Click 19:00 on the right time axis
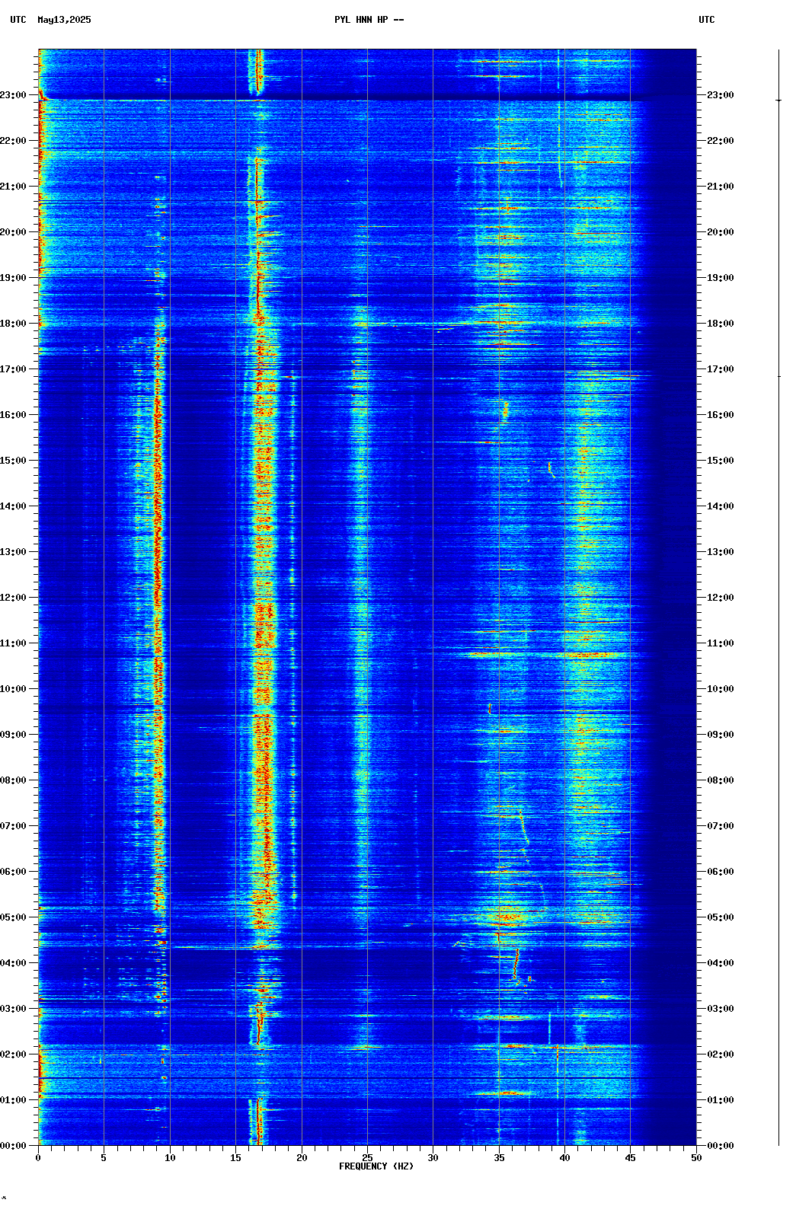The width and height of the screenshot is (812, 1206). point(721,278)
